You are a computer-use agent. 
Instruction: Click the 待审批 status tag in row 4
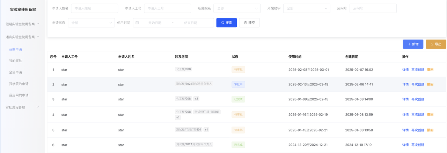[239, 114]
